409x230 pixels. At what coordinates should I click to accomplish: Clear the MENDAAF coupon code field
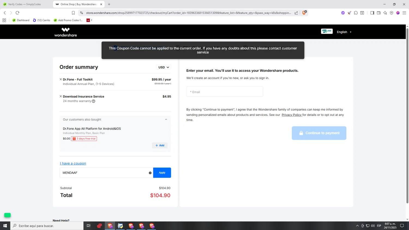pyautogui.click(x=150, y=173)
